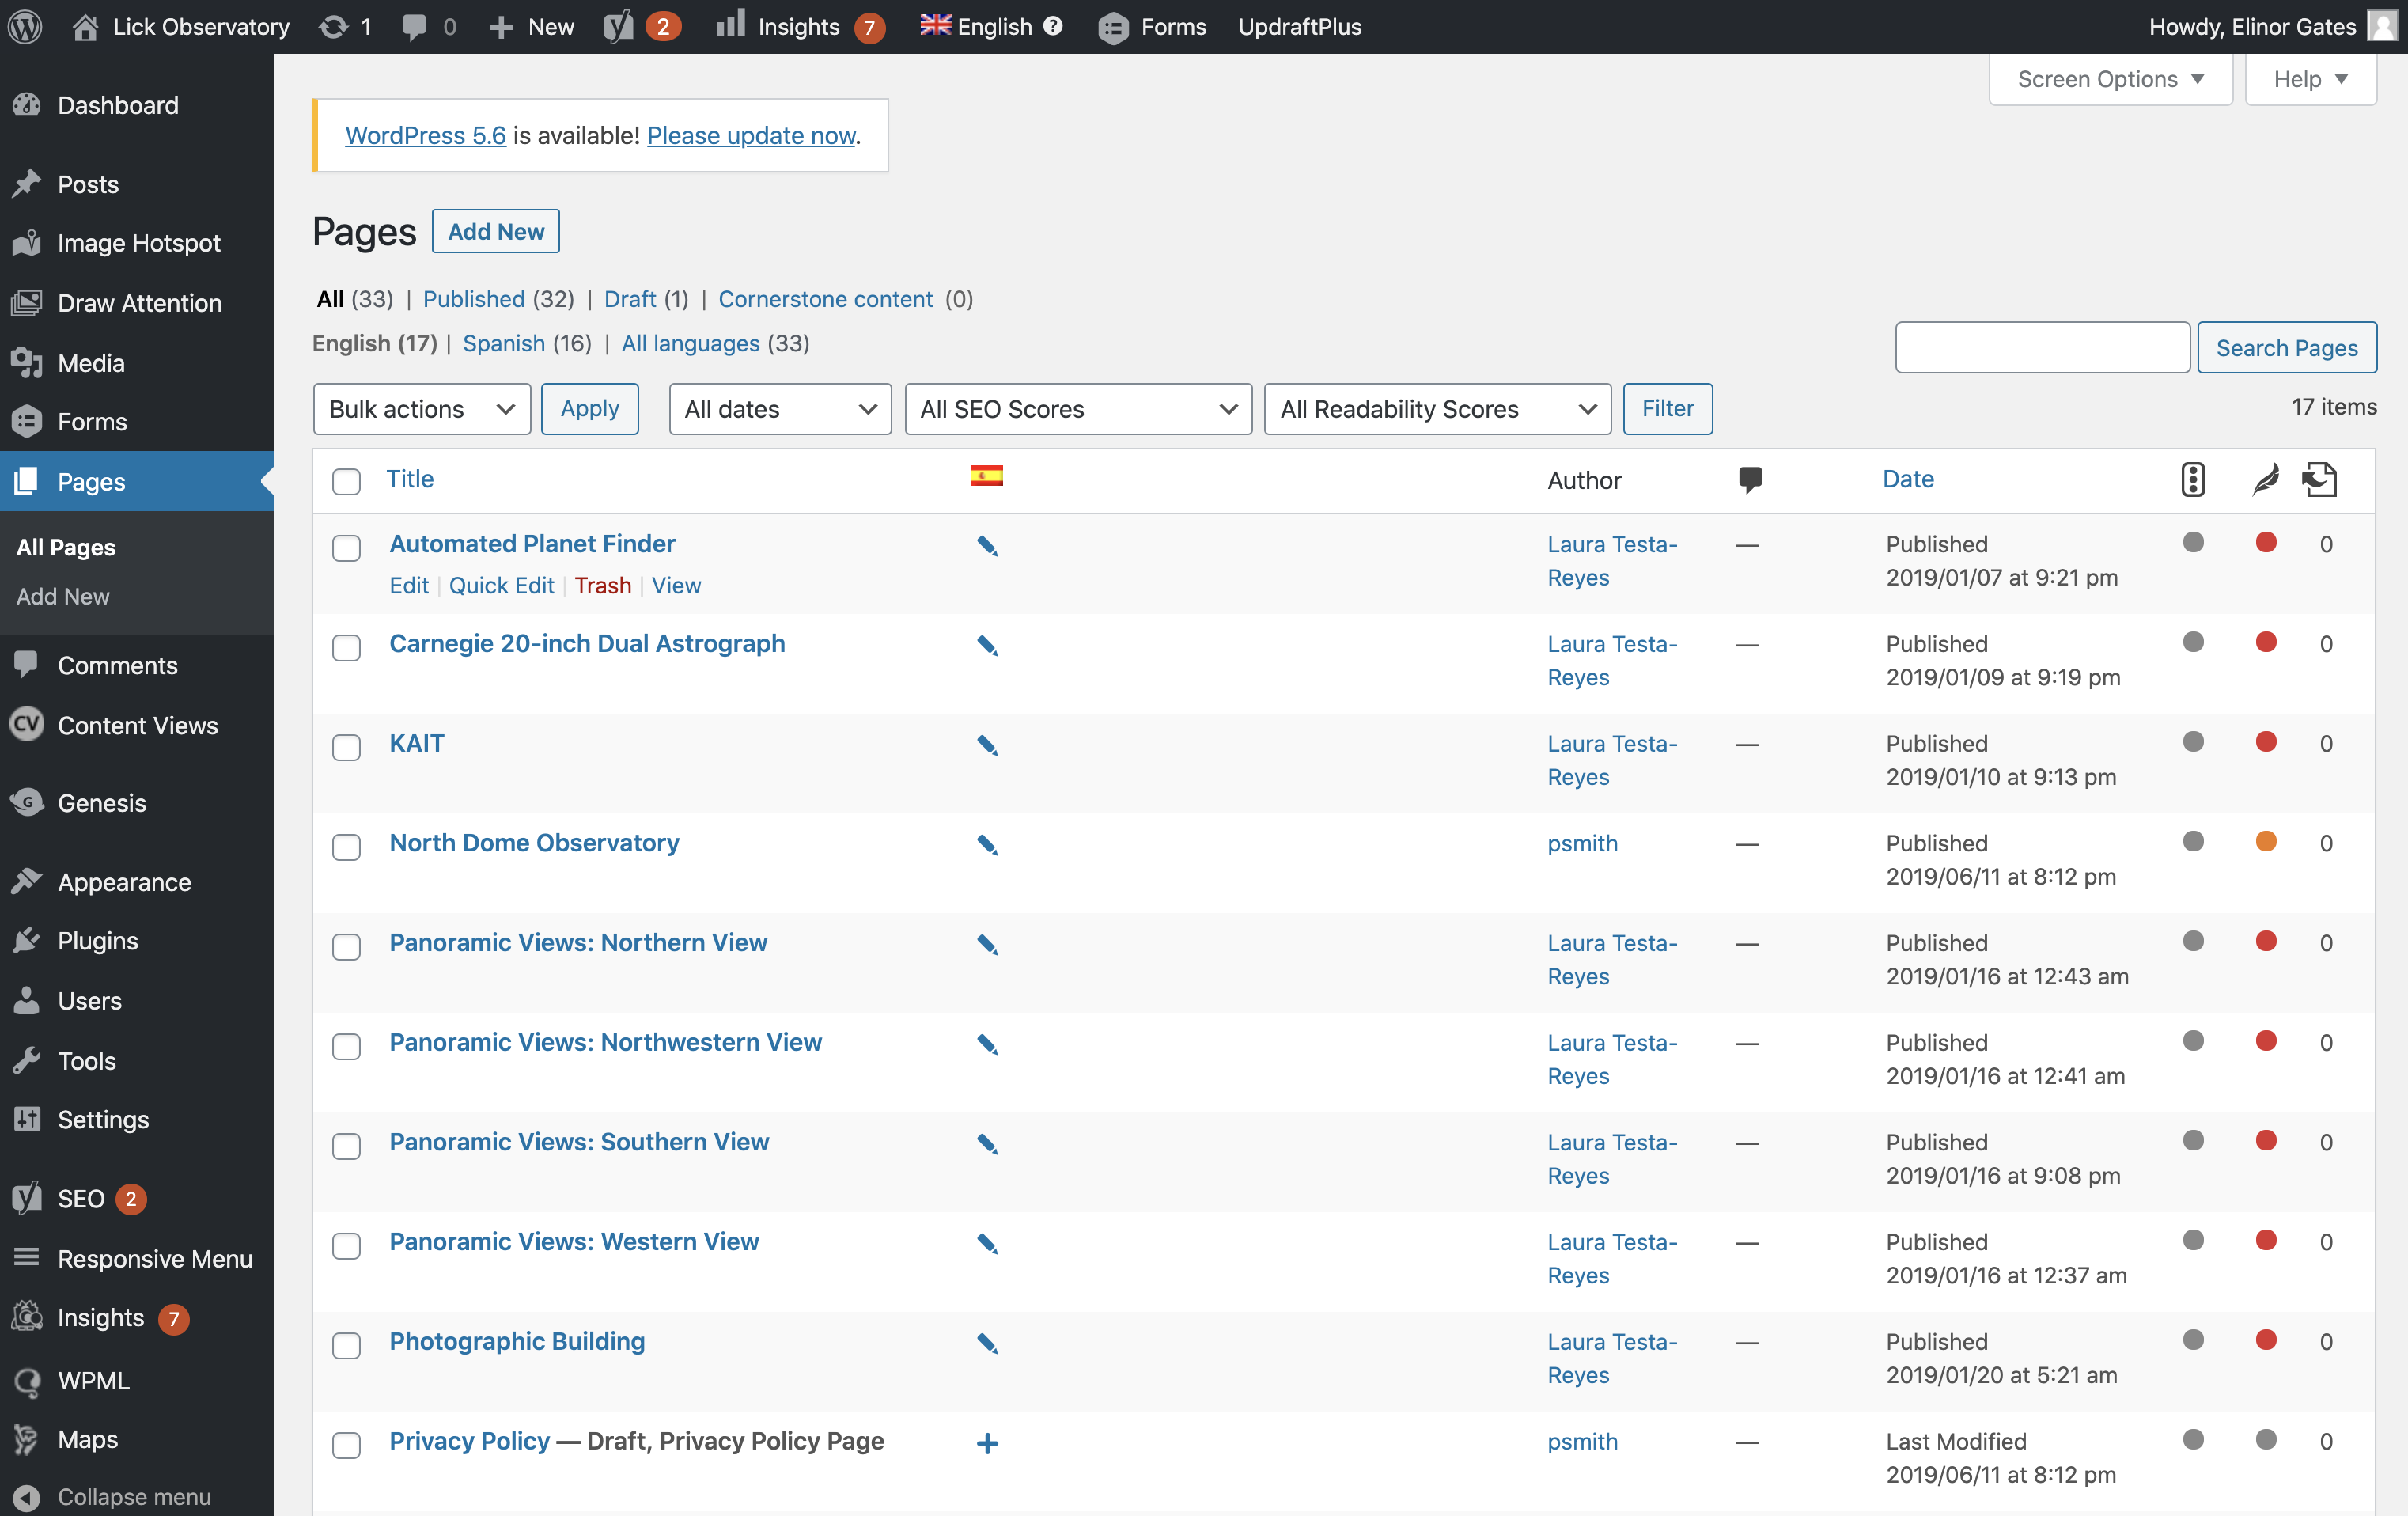Check the Privacy Policy draft row

point(346,1446)
